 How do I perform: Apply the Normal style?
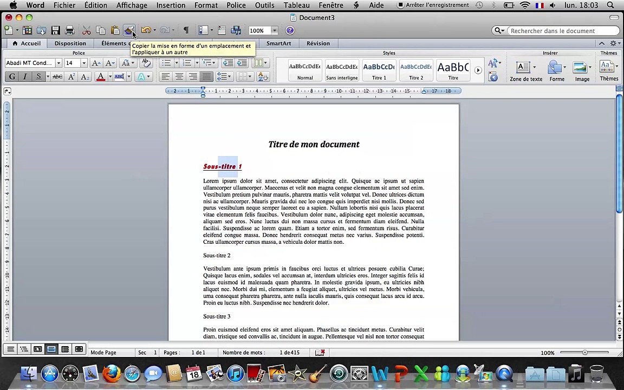click(x=305, y=70)
